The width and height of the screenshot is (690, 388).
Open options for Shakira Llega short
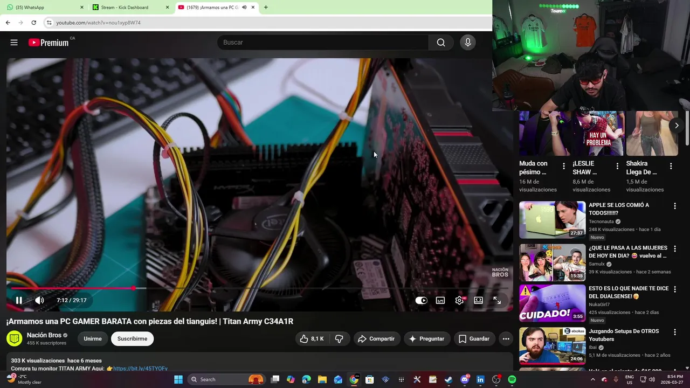click(x=671, y=167)
